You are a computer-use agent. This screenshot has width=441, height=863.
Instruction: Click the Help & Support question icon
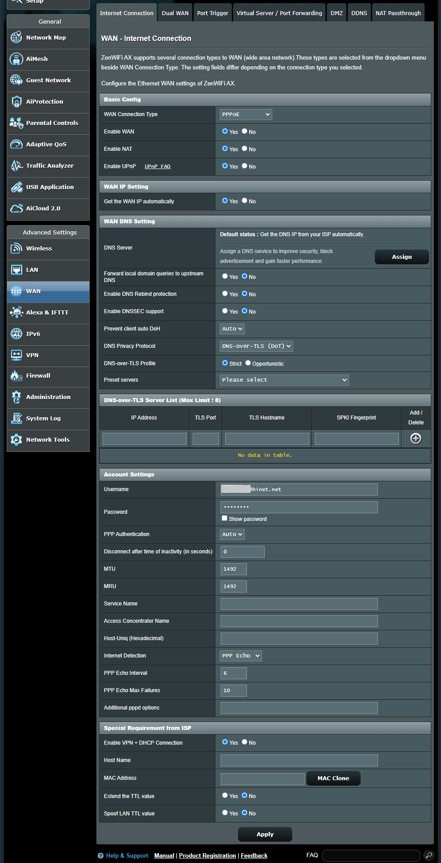pos(100,856)
